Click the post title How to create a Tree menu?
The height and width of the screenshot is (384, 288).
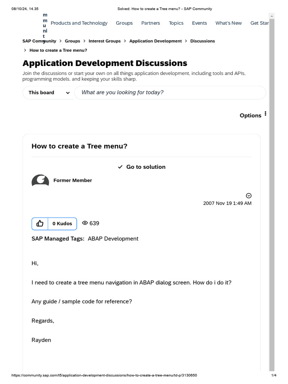[79, 146]
